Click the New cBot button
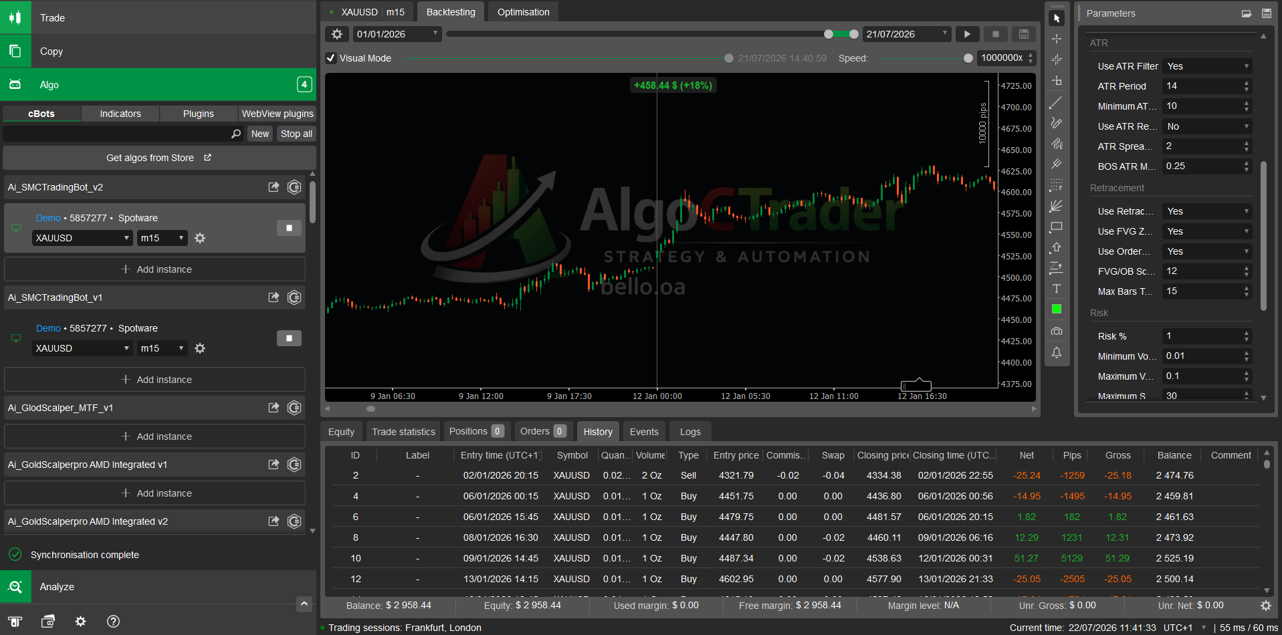 260,134
